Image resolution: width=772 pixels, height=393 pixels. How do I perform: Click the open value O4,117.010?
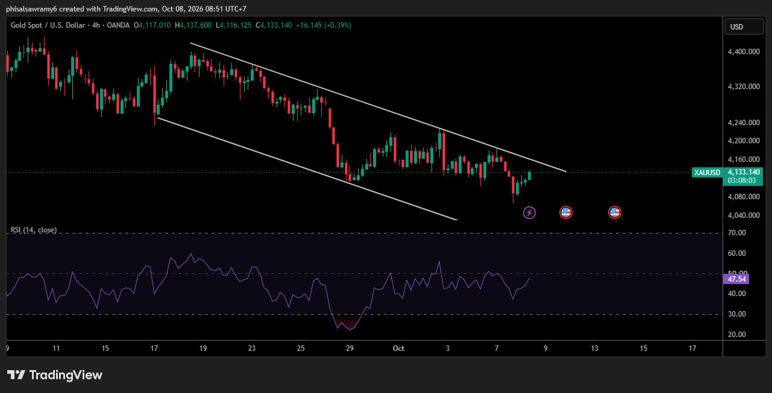click(x=152, y=25)
